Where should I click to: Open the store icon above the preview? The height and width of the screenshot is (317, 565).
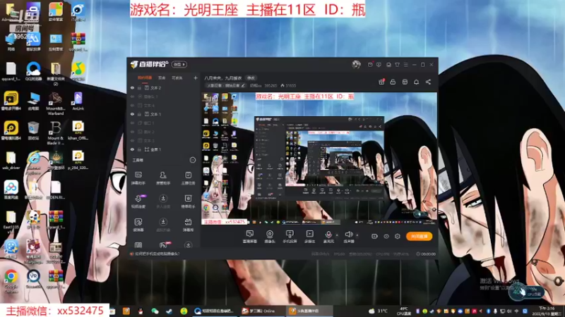coord(405,82)
